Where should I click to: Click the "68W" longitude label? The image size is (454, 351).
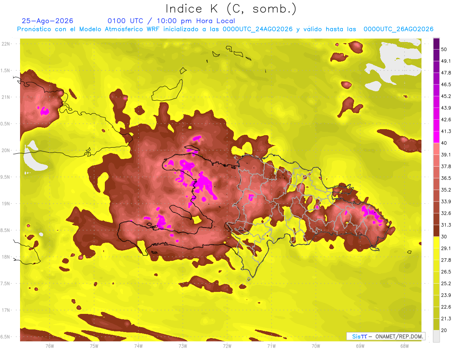(x=404, y=346)
